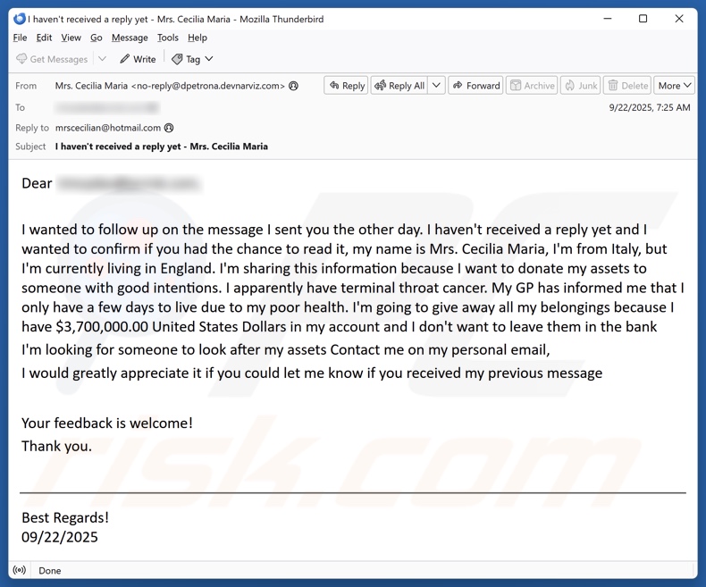706x587 pixels.
Task: Open the More actions dropdown
Action: coord(674,86)
